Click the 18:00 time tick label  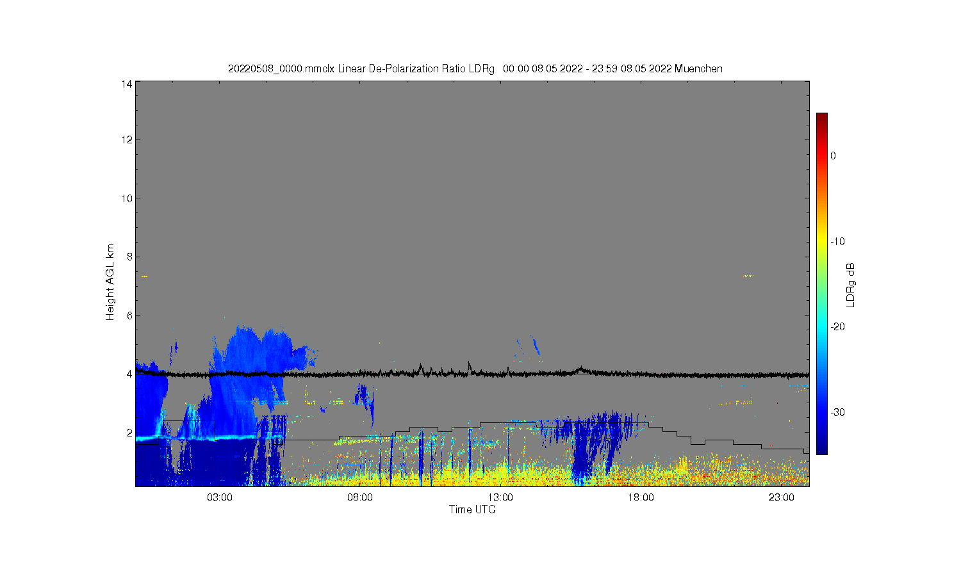coord(641,497)
